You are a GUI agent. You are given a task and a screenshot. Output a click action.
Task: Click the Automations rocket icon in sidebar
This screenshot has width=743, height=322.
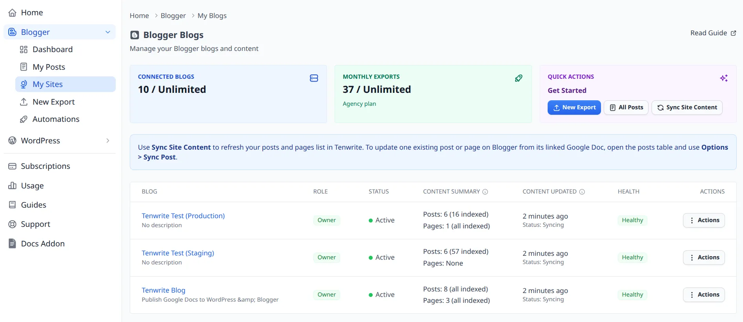[24, 119]
